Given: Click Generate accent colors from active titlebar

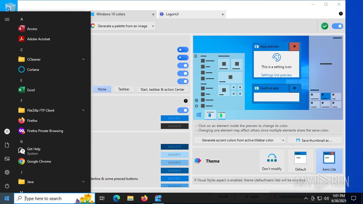Looking at the screenshot, I should 238,140.
